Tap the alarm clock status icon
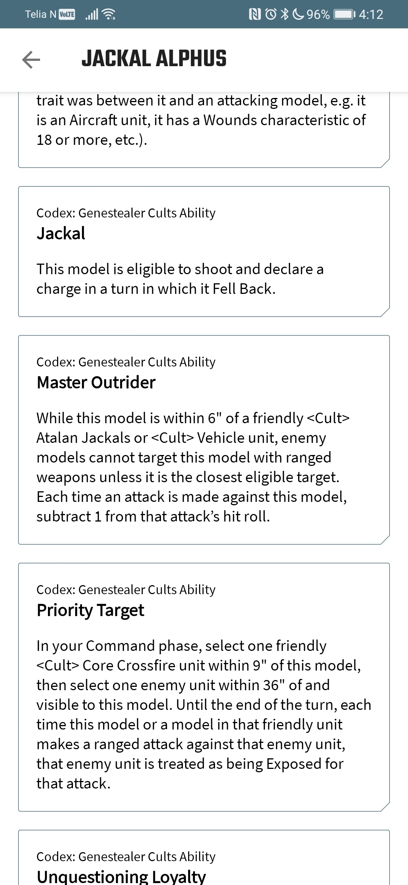 pos(271,14)
